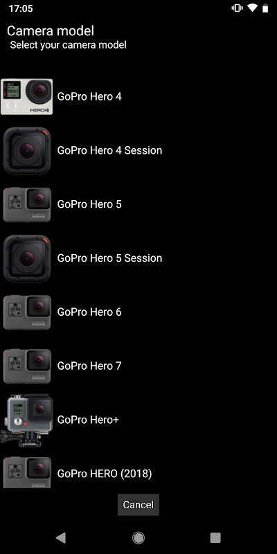Tap the GoPro Hero 7 camera image
Viewport: 277px width, 554px height.
pos(27,366)
